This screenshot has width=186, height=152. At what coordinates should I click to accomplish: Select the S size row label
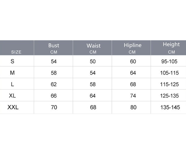[x=12, y=61]
